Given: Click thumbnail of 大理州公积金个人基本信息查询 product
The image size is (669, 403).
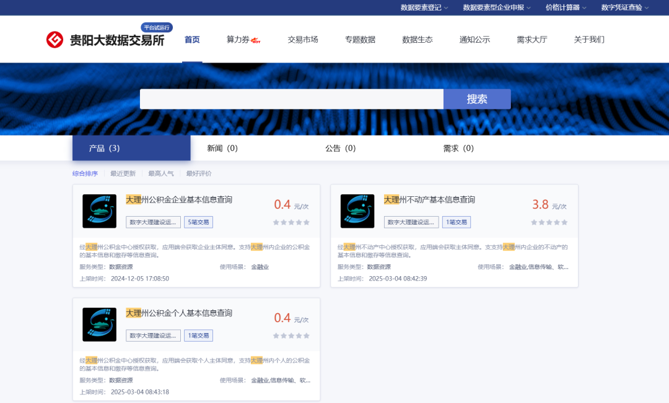Looking at the screenshot, I should point(100,324).
